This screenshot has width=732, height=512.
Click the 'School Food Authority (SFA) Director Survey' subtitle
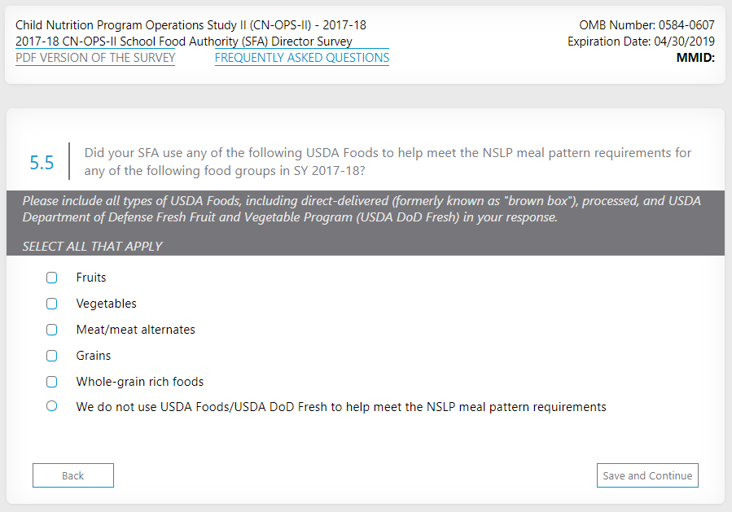pos(183,42)
